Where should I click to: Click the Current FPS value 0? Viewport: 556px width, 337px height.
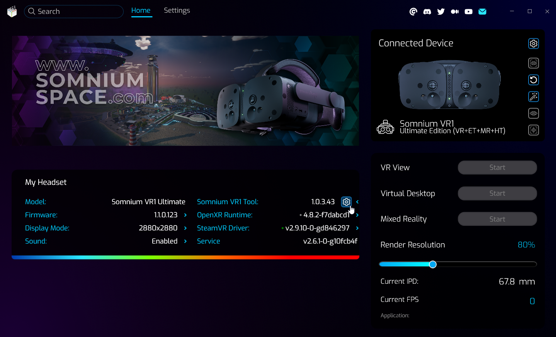(532, 301)
